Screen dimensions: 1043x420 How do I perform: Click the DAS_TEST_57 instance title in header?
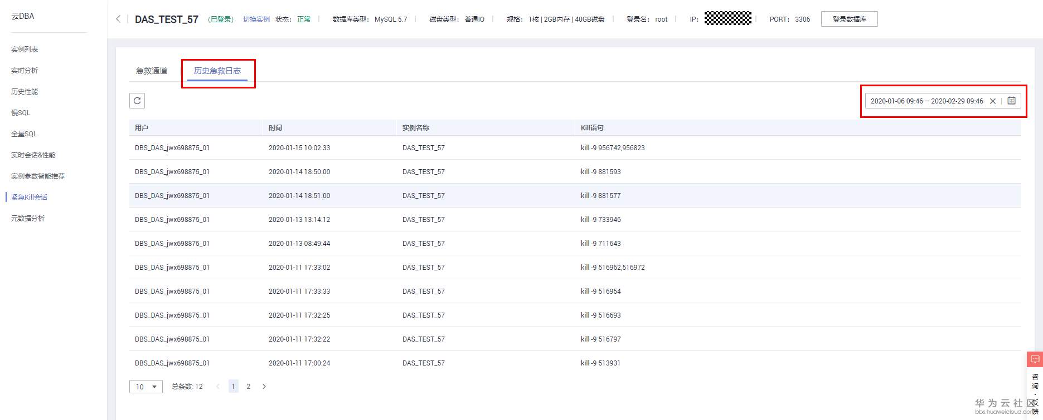tap(167, 19)
